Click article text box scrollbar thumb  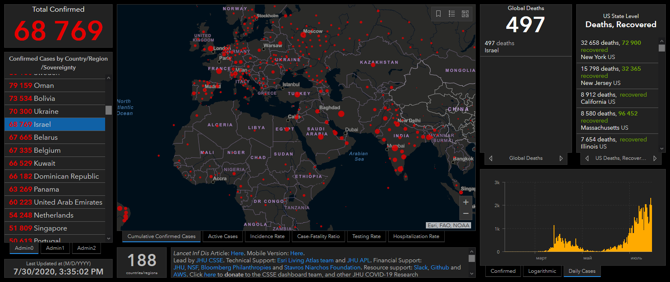pos(472,258)
